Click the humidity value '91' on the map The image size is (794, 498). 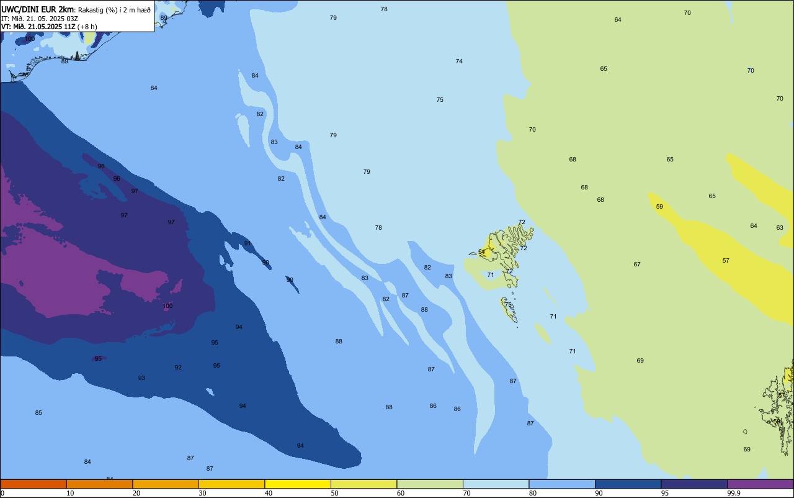pos(248,243)
